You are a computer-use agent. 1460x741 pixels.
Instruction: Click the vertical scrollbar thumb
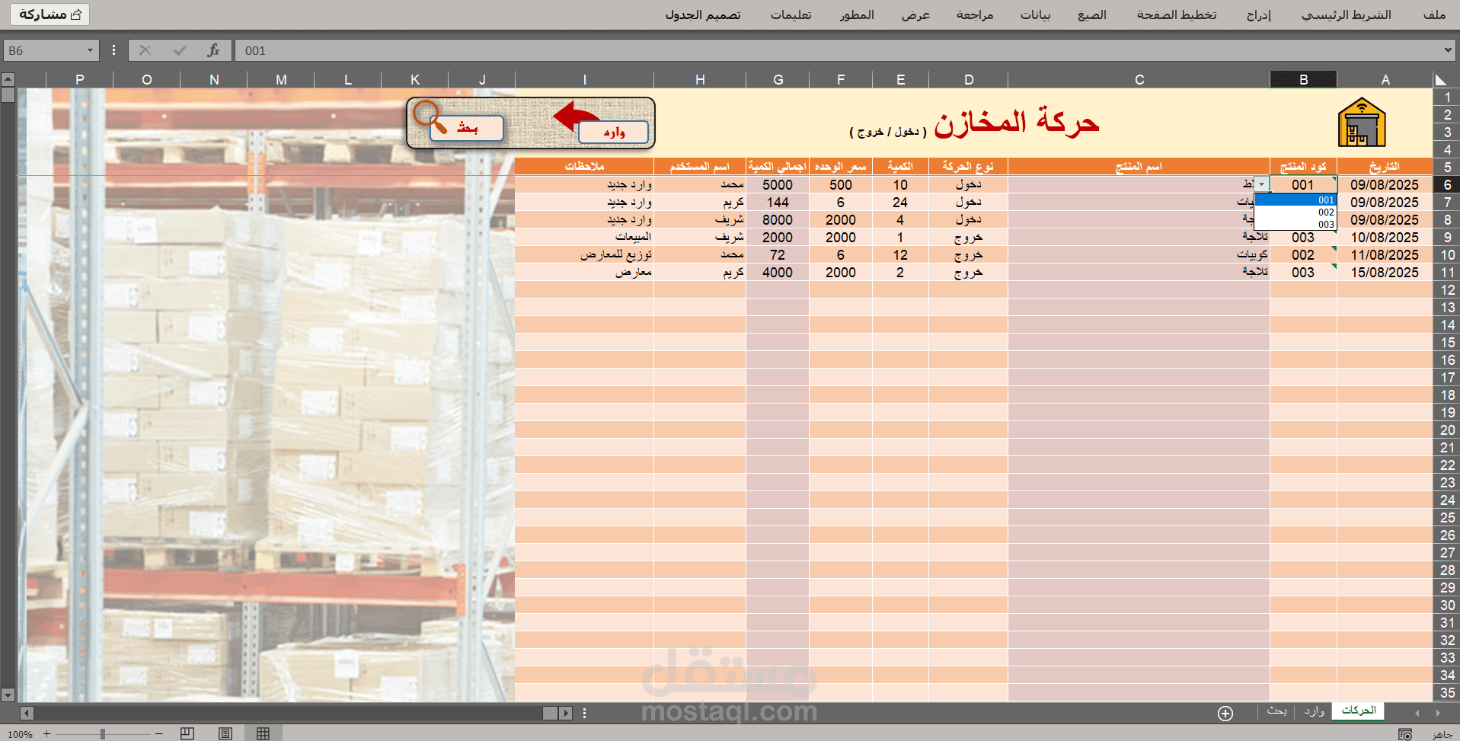coord(8,95)
